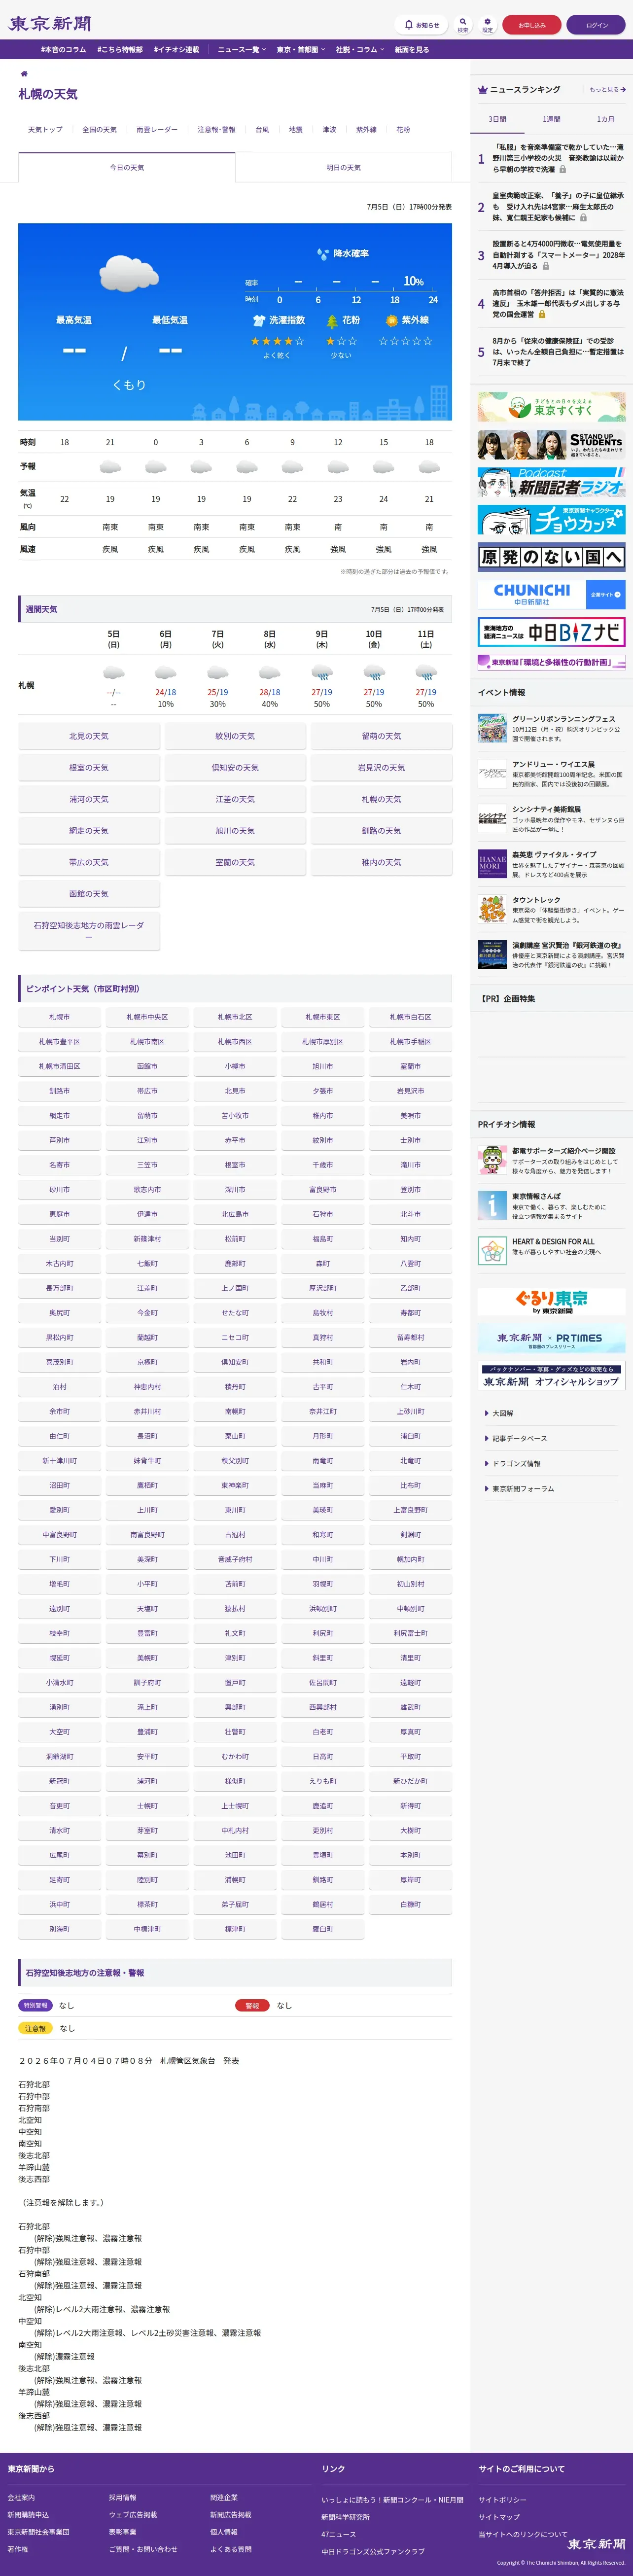Open the ドラゴンズ情報 sidebar link
The height and width of the screenshot is (2576, 633).
pos(516,1464)
